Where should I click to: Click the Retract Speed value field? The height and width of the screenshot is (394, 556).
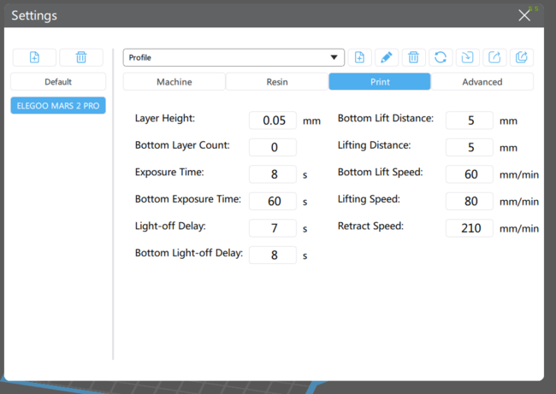point(470,228)
